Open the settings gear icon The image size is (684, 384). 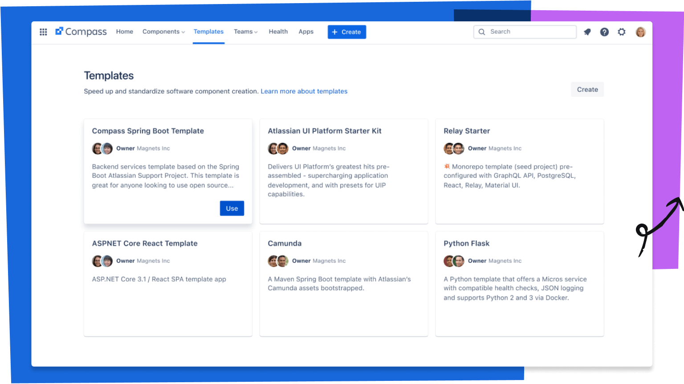point(622,32)
